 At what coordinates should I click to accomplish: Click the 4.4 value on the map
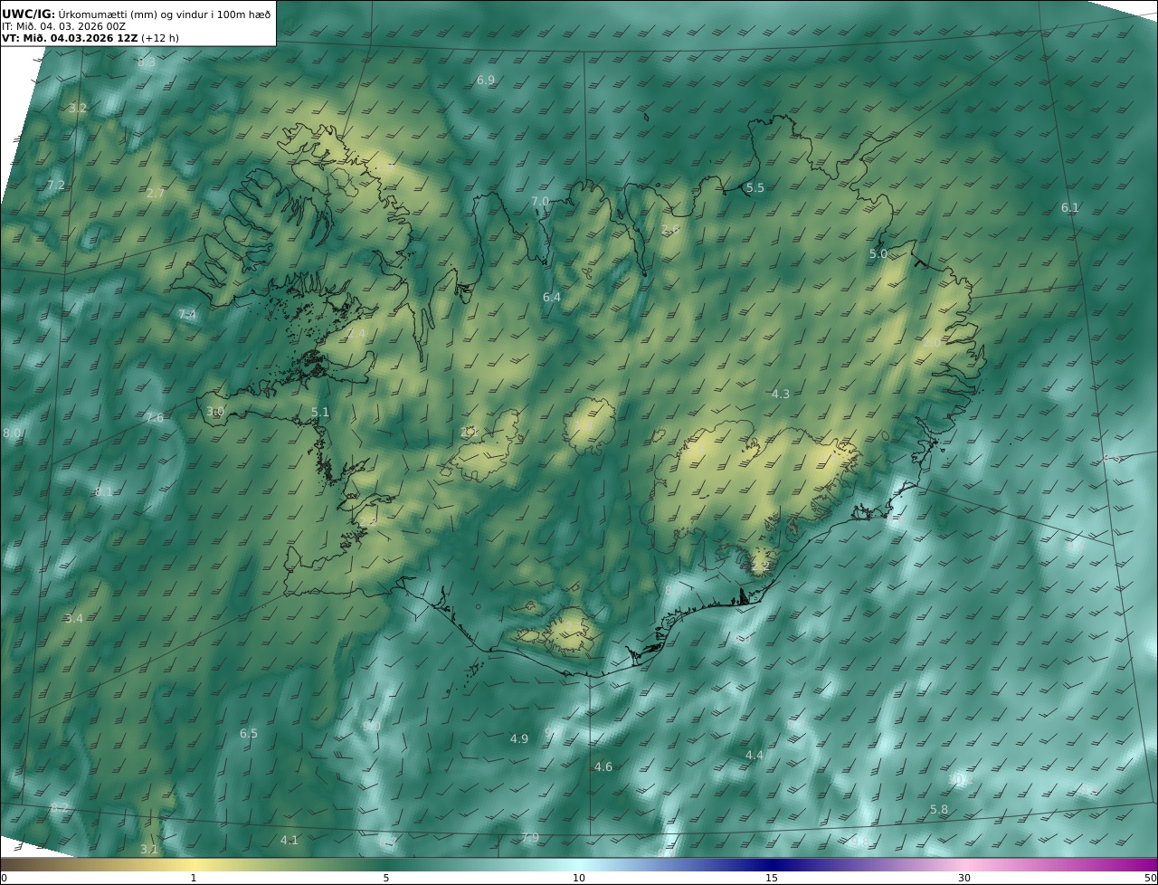(755, 756)
